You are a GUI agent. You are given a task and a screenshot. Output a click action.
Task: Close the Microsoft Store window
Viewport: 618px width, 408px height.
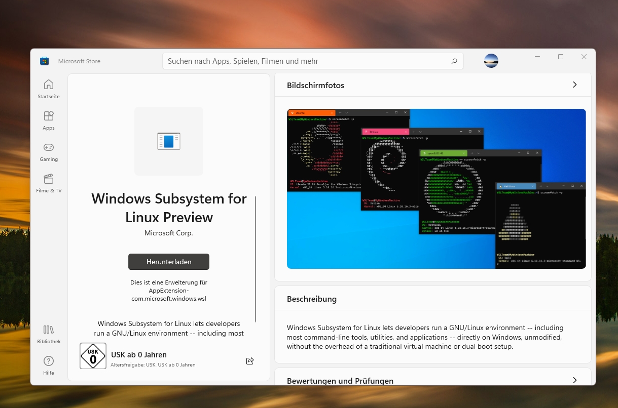point(584,57)
